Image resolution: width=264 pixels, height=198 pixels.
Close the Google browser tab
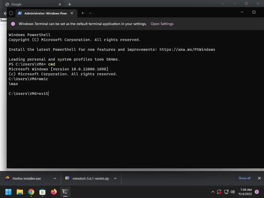pos(60,4)
